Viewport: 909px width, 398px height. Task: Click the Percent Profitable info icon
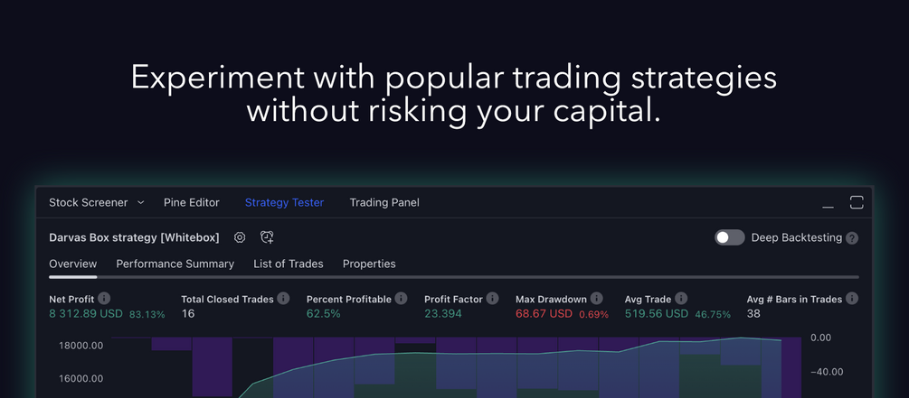click(x=402, y=299)
